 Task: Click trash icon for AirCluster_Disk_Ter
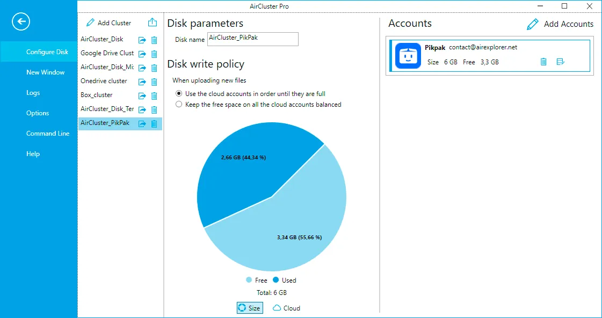tap(154, 110)
